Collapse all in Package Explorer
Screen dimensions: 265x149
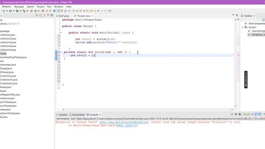tap(37, 15)
